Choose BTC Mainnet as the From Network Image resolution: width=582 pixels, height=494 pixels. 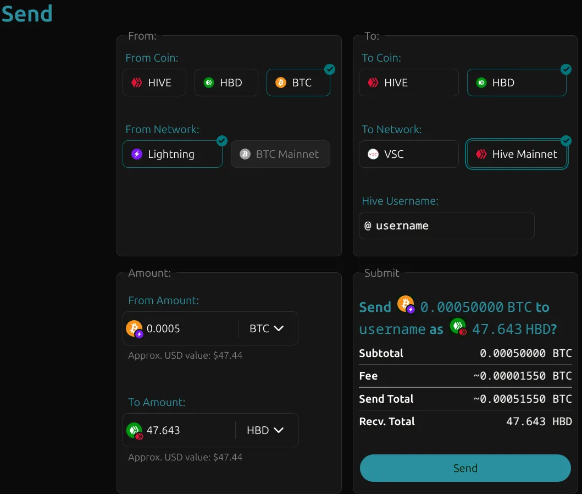tap(280, 154)
